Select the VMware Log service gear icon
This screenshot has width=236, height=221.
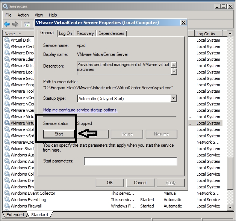tap(7, 72)
